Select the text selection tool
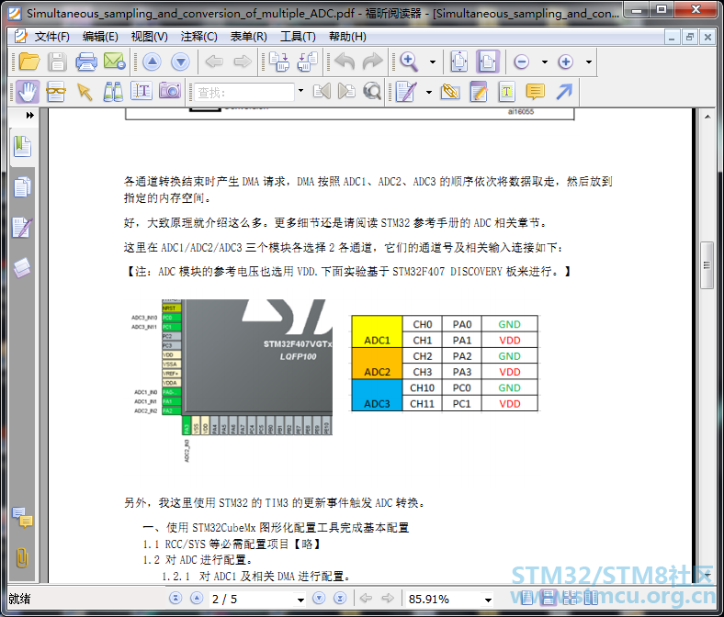Viewport: 724px width, 617px height. [x=141, y=92]
